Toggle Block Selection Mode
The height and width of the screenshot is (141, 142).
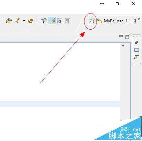click(60, 21)
